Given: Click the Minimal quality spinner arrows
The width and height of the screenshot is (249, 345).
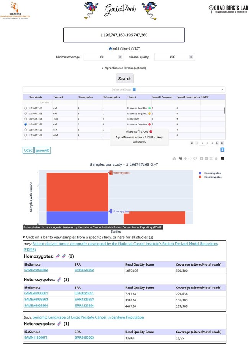Looking at the screenshot, I should 191,57.
